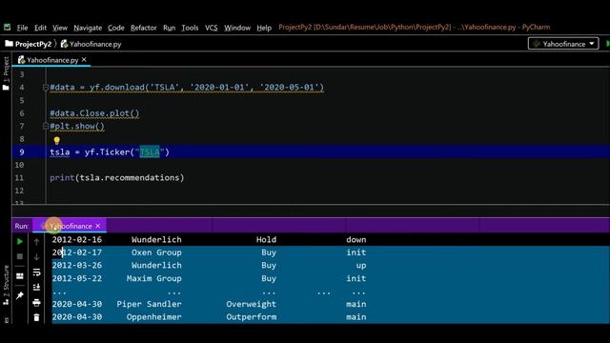
Task: Click the highlighted TSLA string on line 9
Action: [150, 152]
